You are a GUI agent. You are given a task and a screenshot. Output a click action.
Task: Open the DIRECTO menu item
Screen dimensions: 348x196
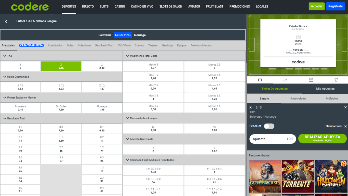click(x=88, y=6)
